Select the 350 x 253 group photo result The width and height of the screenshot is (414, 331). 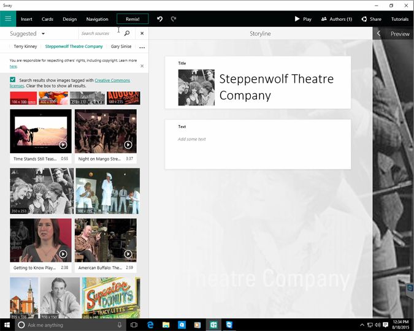coord(42,191)
